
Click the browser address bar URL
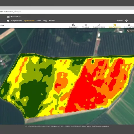10,12
